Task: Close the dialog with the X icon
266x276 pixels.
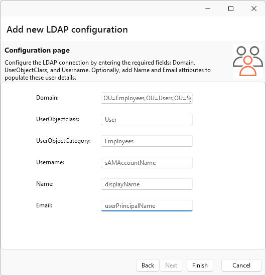Action: click(x=254, y=9)
